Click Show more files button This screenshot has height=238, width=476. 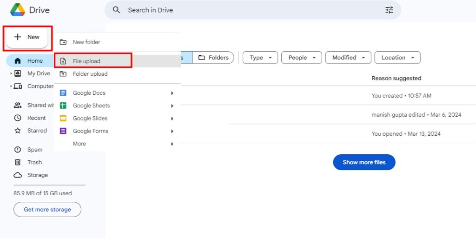(x=364, y=162)
